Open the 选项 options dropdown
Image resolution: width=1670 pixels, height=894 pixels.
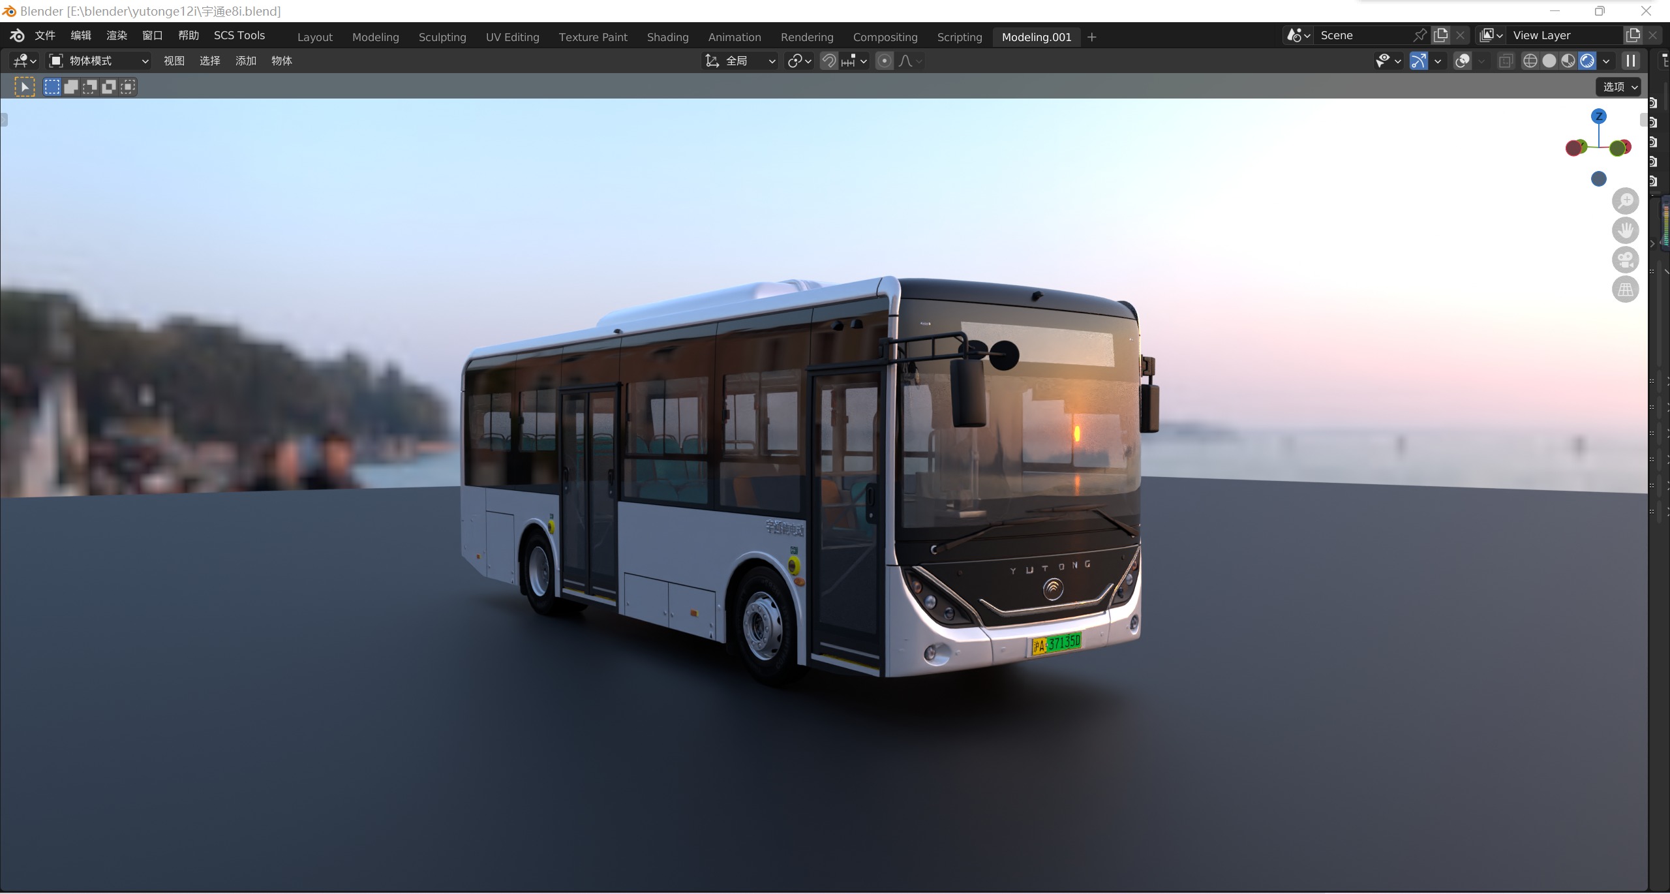[1619, 87]
